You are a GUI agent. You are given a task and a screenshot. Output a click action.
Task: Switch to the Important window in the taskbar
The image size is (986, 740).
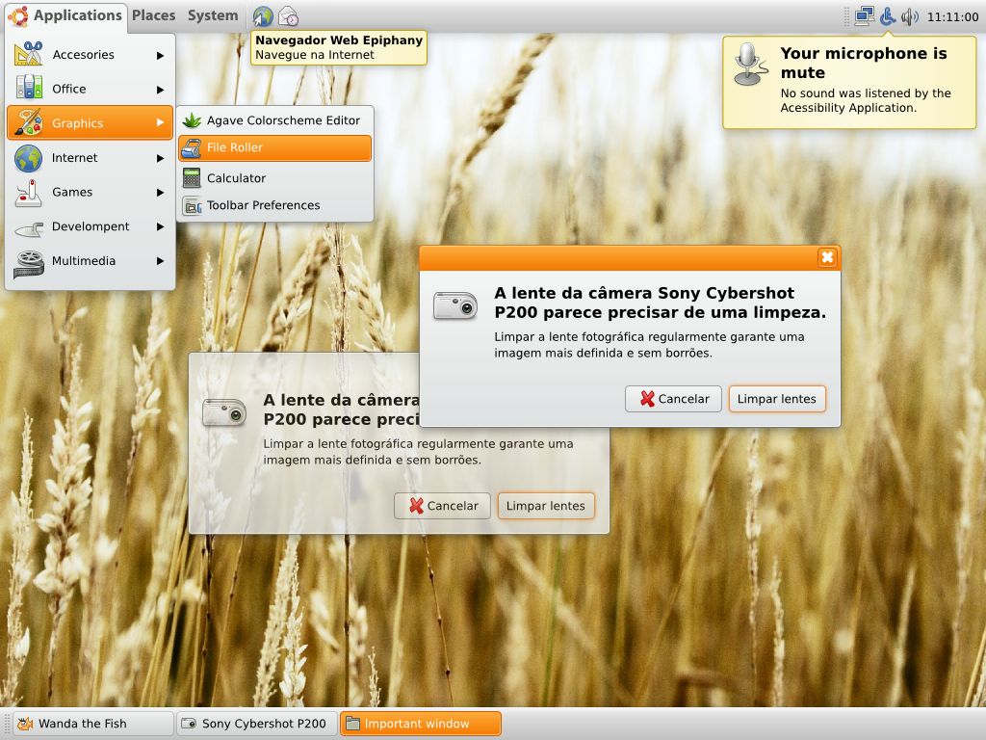point(421,723)
